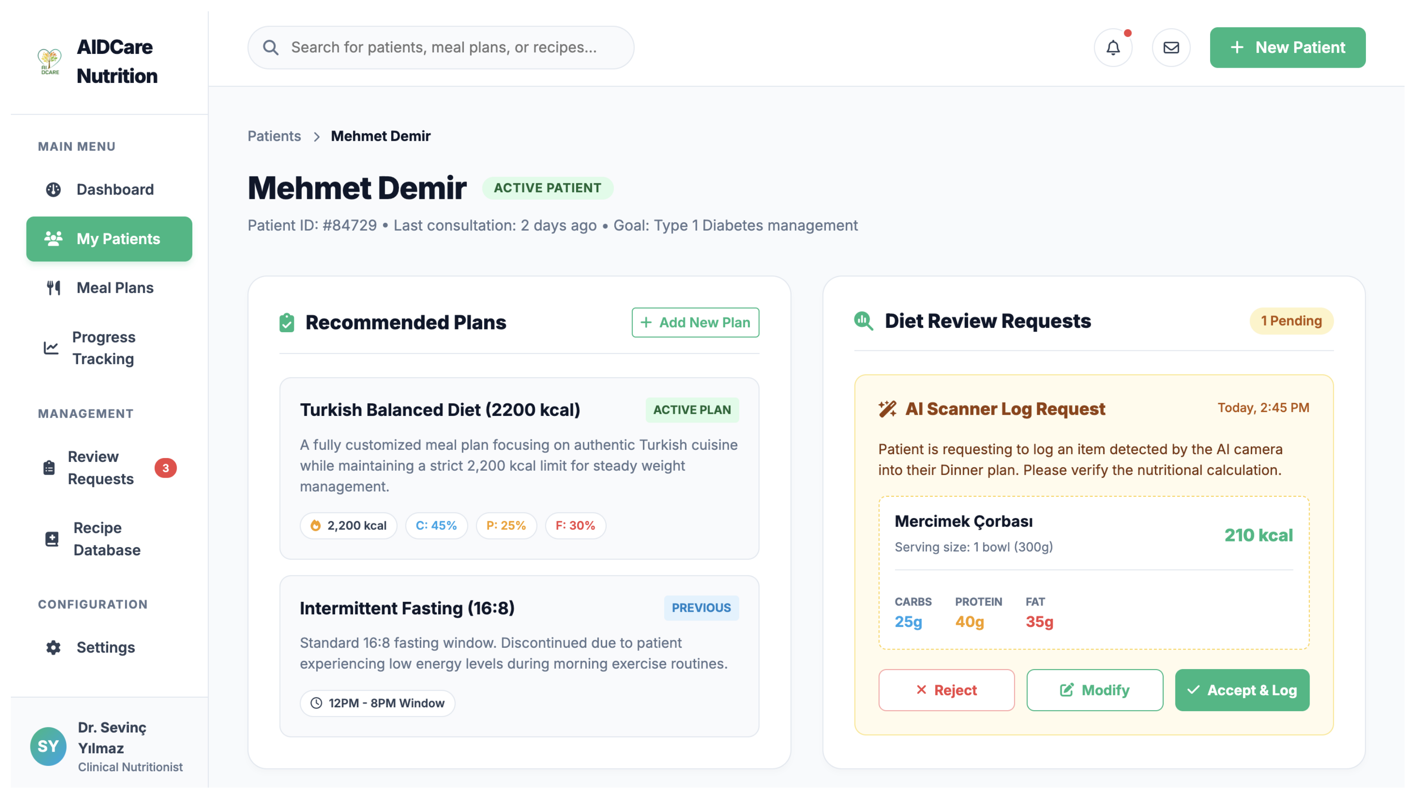This screenshot has height=795, width=1415.
Task: Click the AIDCare Nutrition logo icon
Action: pos(49,62)
